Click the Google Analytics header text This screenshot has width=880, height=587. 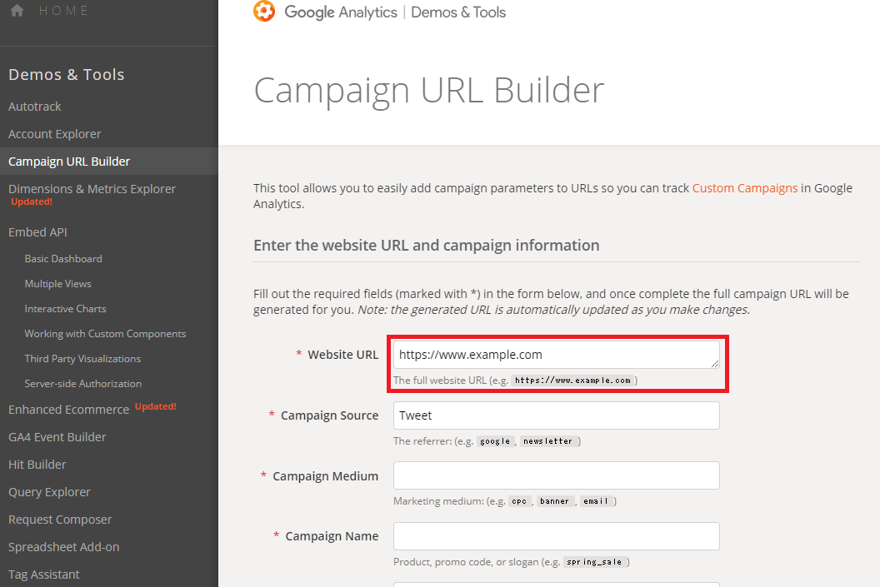(341, 12)
